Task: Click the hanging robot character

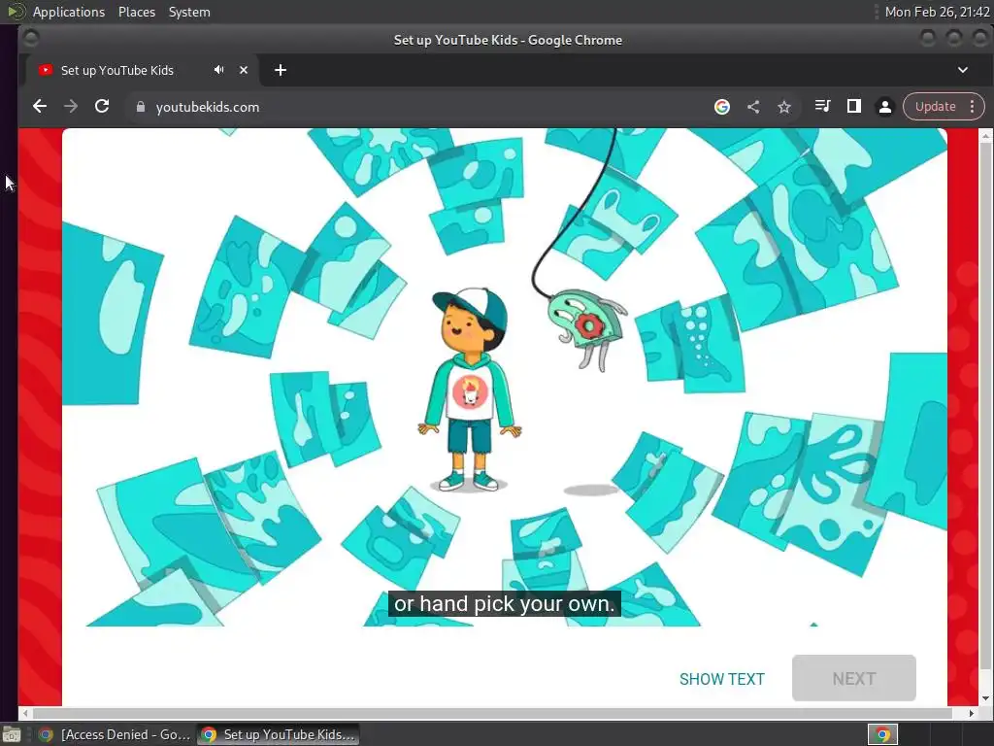Action: pos(586,328)
